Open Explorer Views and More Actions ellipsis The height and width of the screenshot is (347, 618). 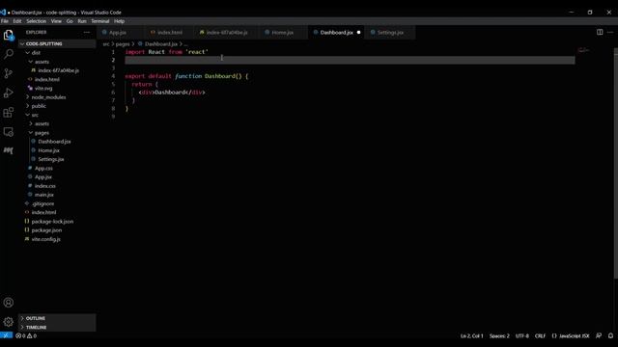coord(87,32)
